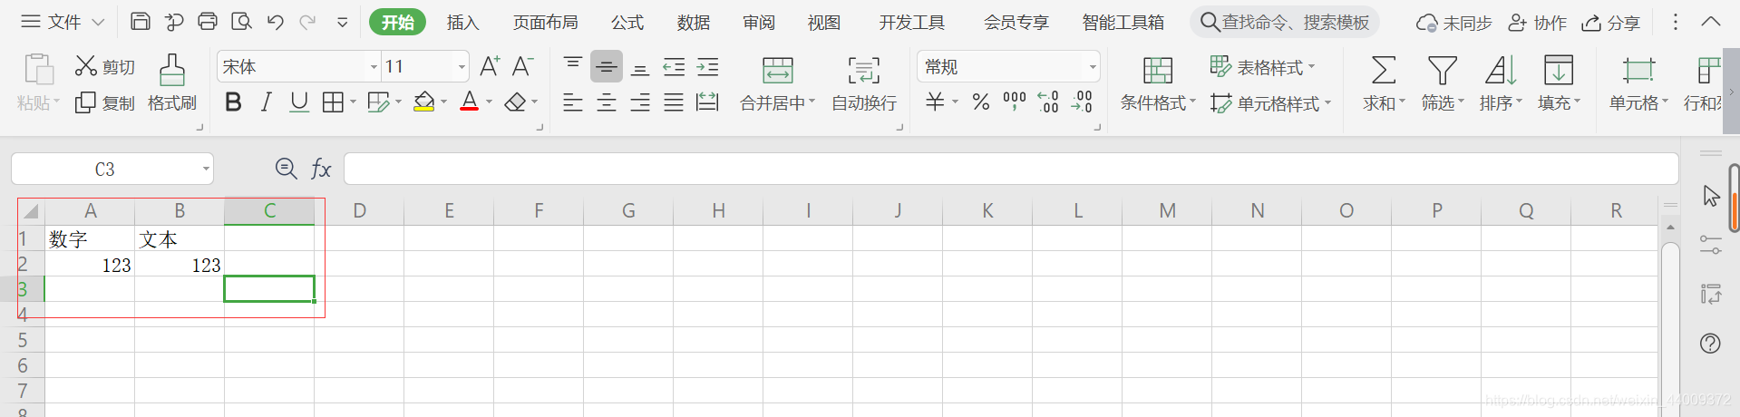The image size is (1740, 417).
Task: Open number format dropdown (常规)
Action: (1092, 66)
